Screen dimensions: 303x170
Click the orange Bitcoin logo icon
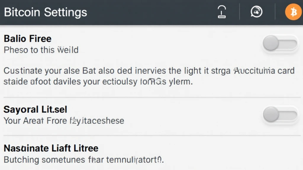(x=293, y=12)
